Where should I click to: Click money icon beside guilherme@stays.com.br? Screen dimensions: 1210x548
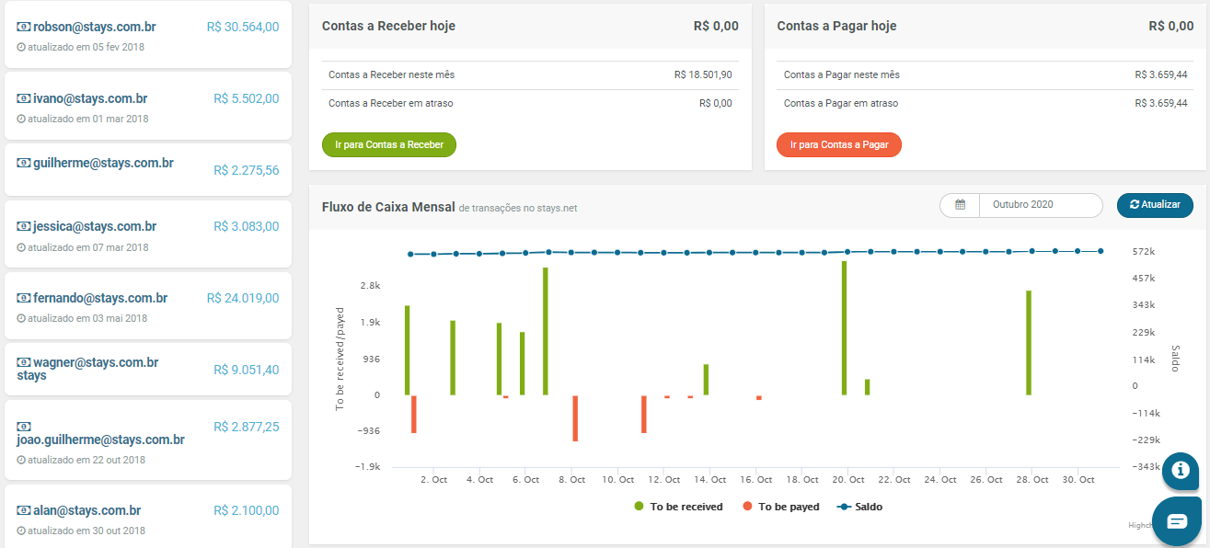coord(24,163)
